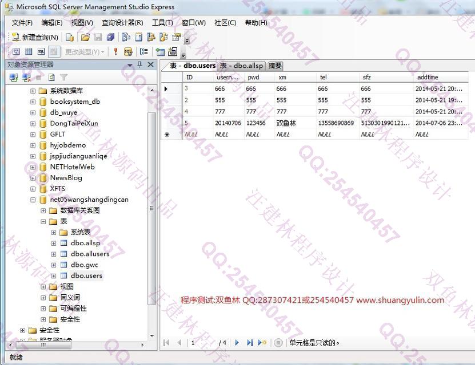475x365 pixels.
Task: Select the dbo.gwc table node
Action: pos(85,265)
